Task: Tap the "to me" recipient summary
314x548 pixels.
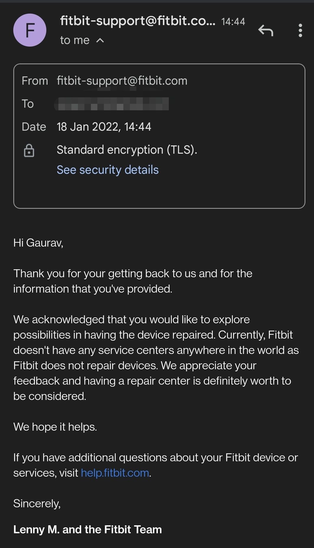Action: pos(75,40)
